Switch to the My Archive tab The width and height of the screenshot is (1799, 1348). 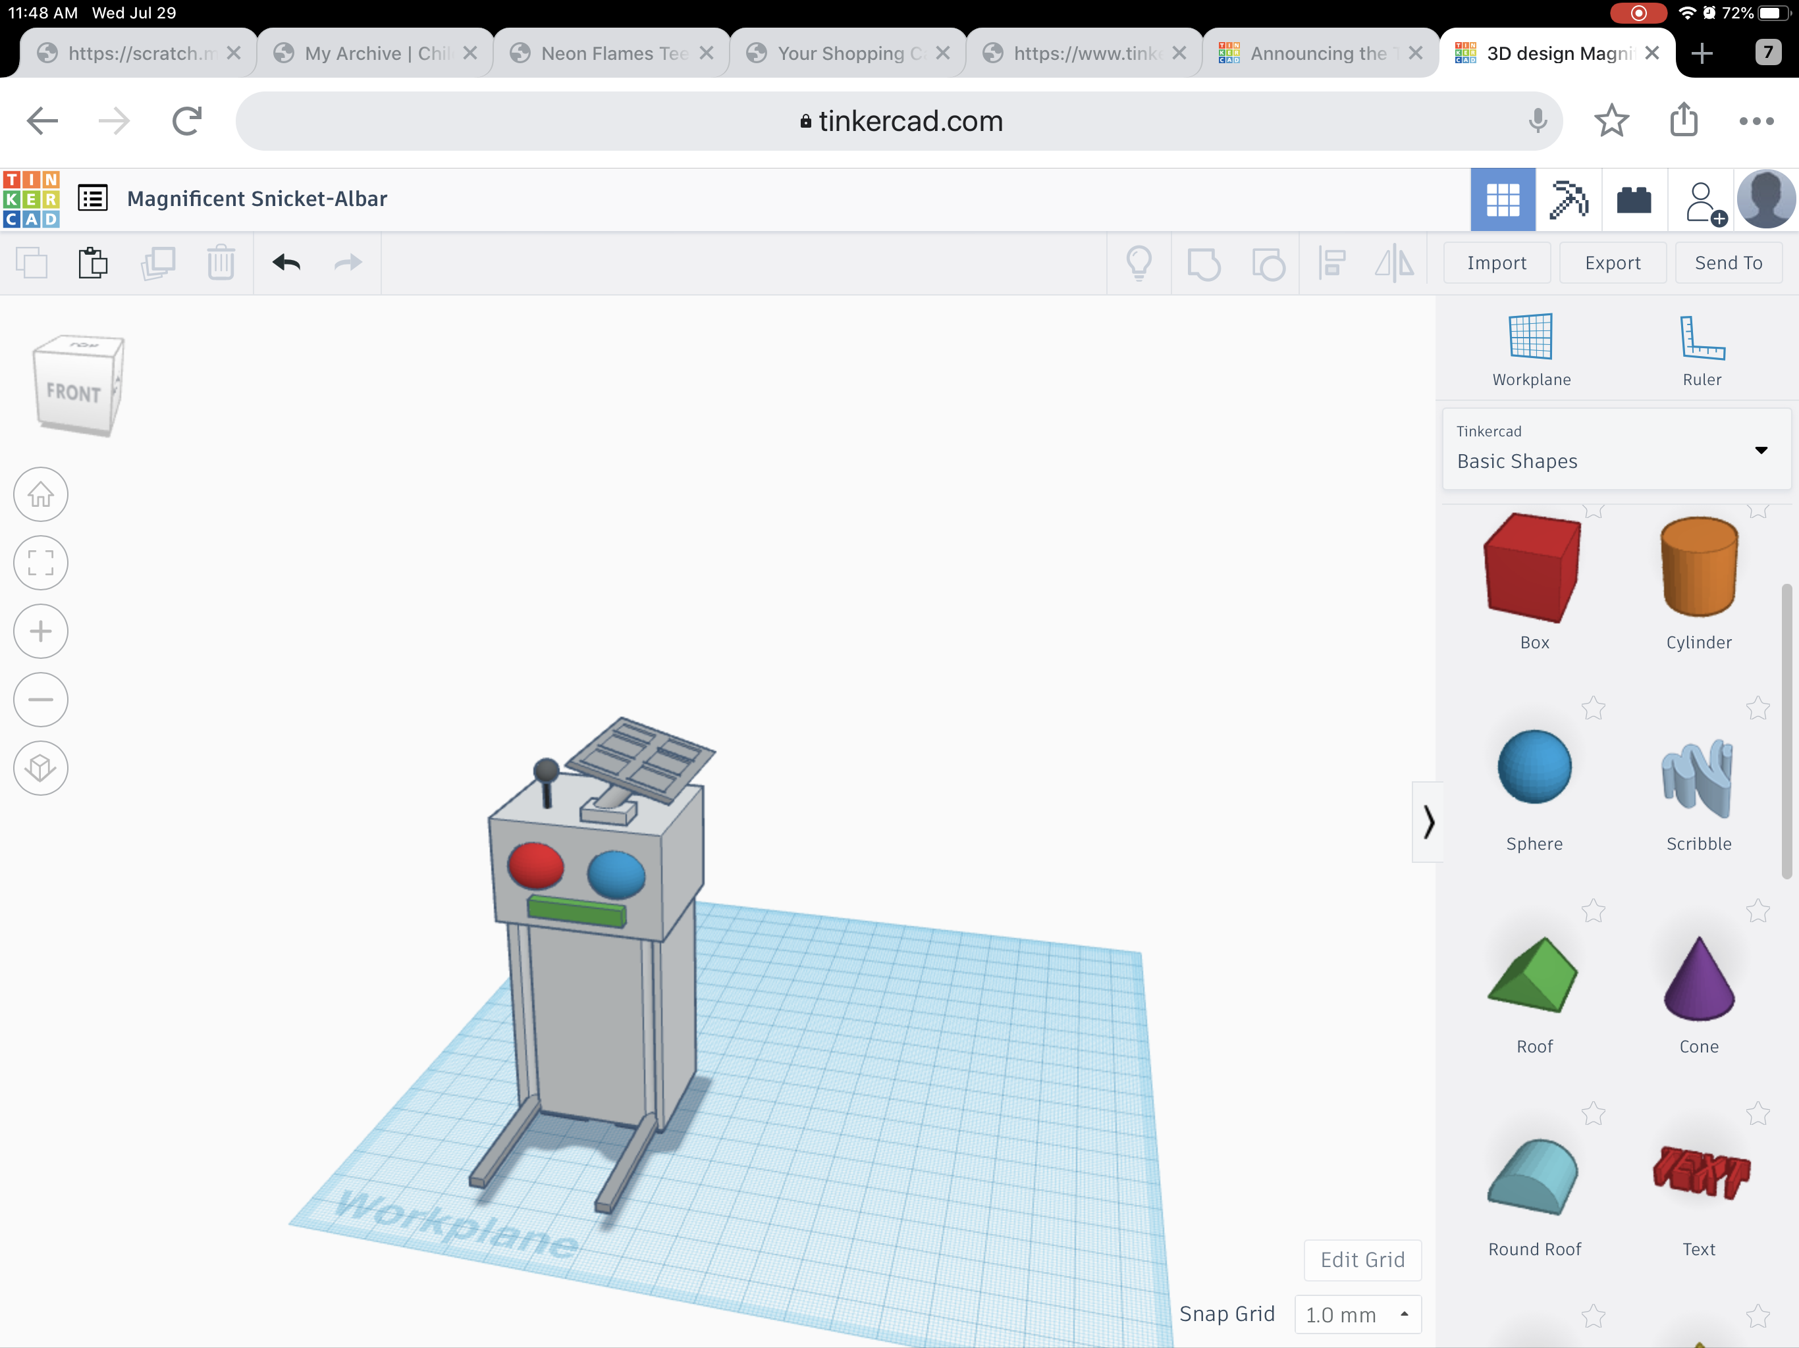click(376, 54)
